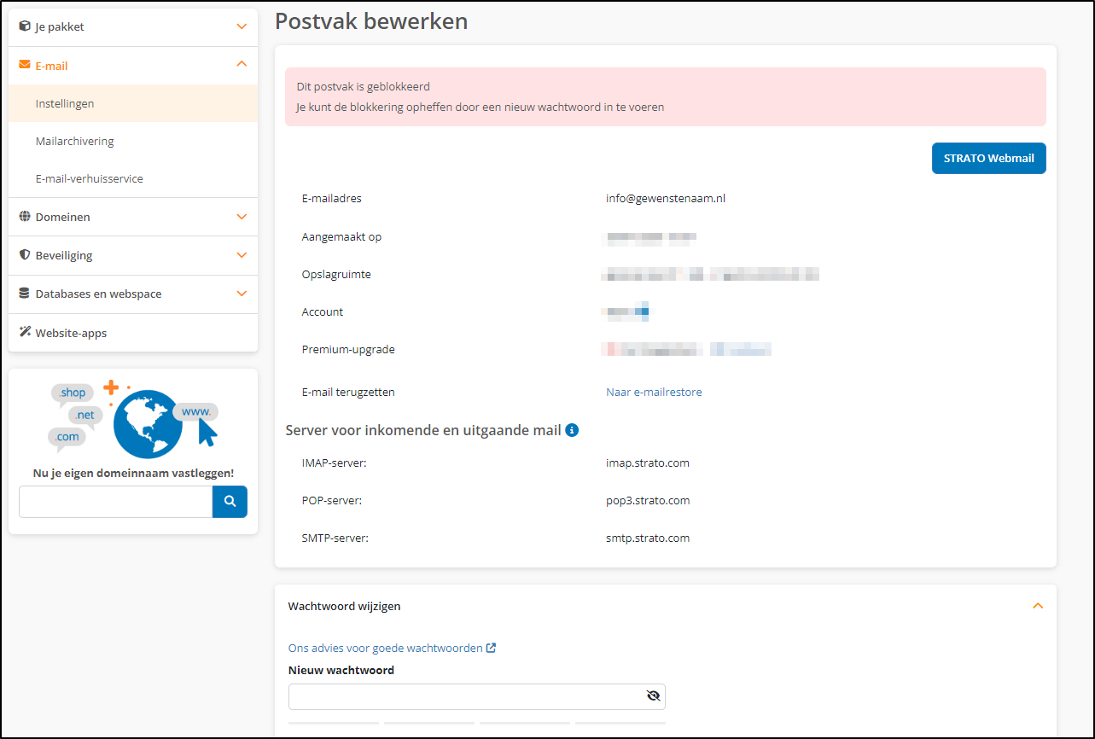This screenshot has height=739, width=1095.
Task: Expand the Domeinen section
Action: (242, 217)
